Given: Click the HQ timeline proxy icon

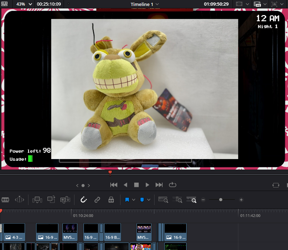Looking at the screenshot, I should [x=257, y=4].
